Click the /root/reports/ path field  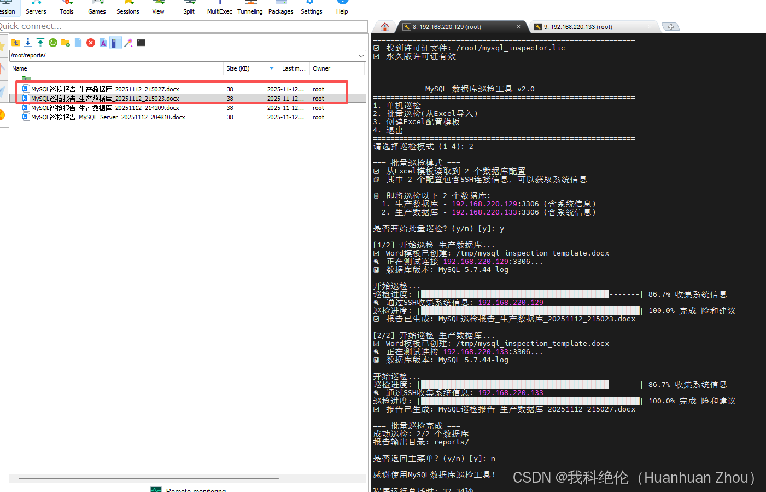(183, 55)
